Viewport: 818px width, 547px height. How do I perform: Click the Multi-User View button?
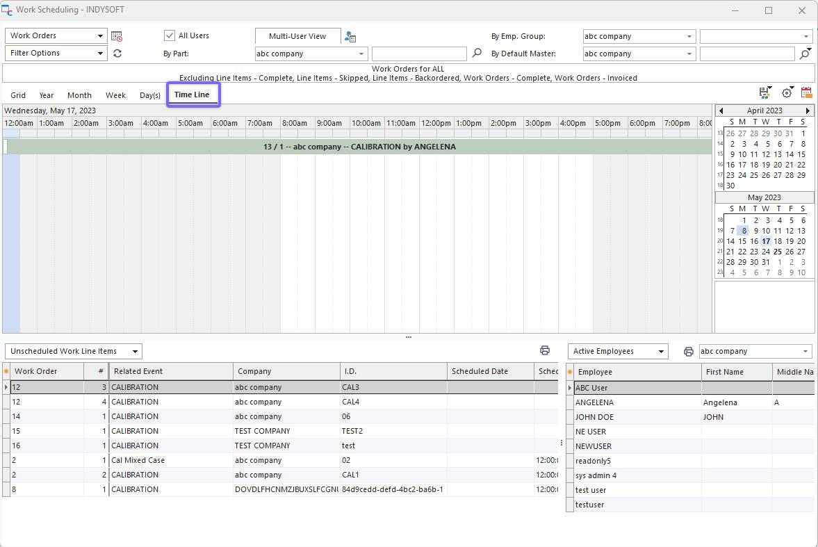(x=297, y=36)
